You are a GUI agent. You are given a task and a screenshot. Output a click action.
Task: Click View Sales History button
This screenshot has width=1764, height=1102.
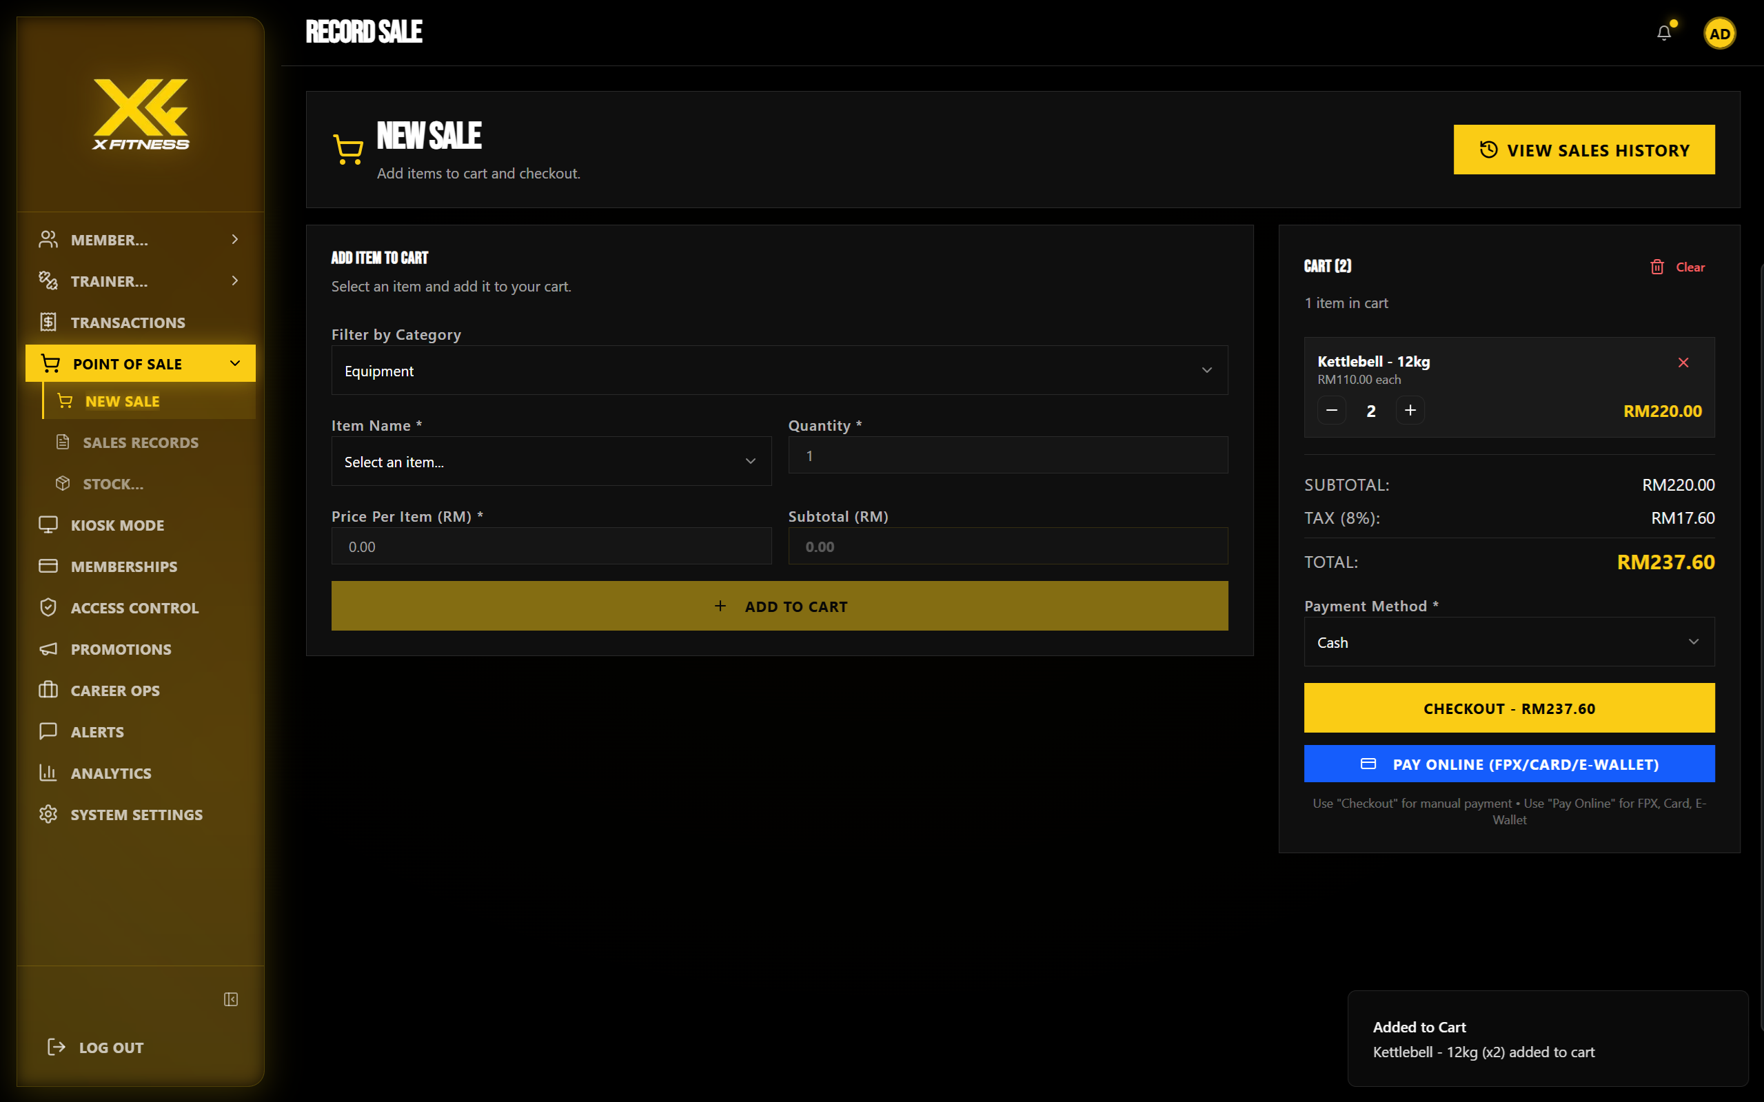(x=1583, y=150)
